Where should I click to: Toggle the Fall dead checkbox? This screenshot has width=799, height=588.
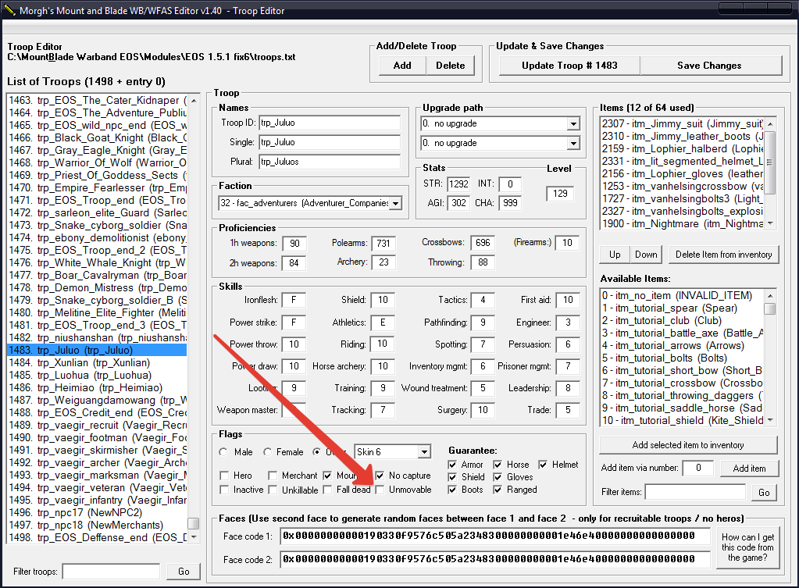(x=327, y=490)
